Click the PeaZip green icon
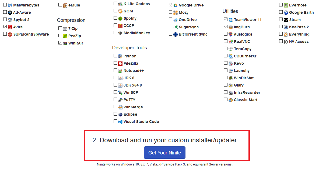Viewport: 319px width, 169px height. click(x=65, y=36)
